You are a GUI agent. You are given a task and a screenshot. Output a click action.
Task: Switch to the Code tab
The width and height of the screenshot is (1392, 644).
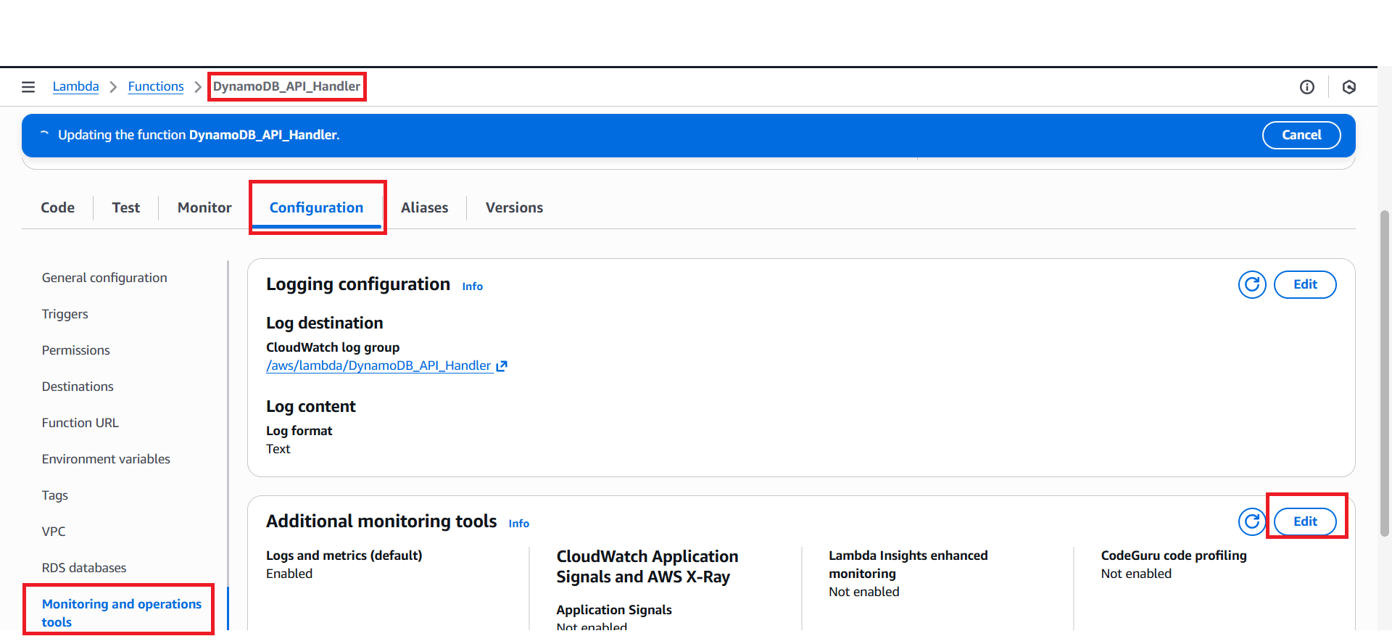point(58,208)
